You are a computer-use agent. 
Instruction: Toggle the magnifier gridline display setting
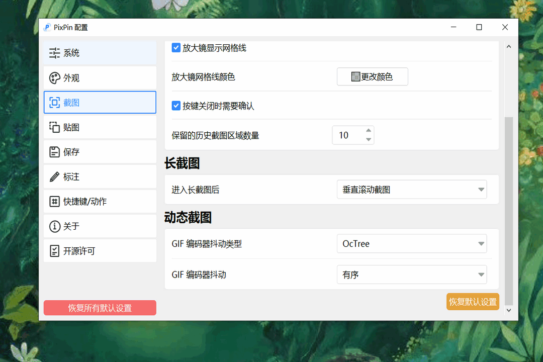tap(176, 48)
